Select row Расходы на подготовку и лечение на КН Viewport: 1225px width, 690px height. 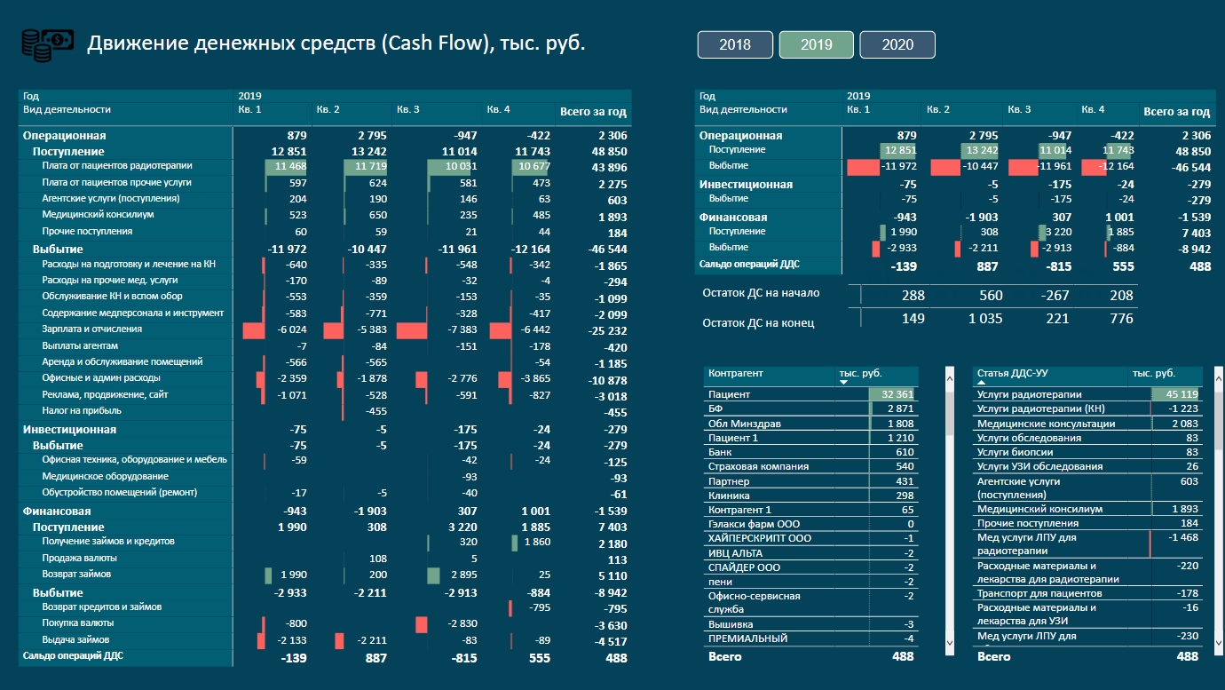coord(324,265)
